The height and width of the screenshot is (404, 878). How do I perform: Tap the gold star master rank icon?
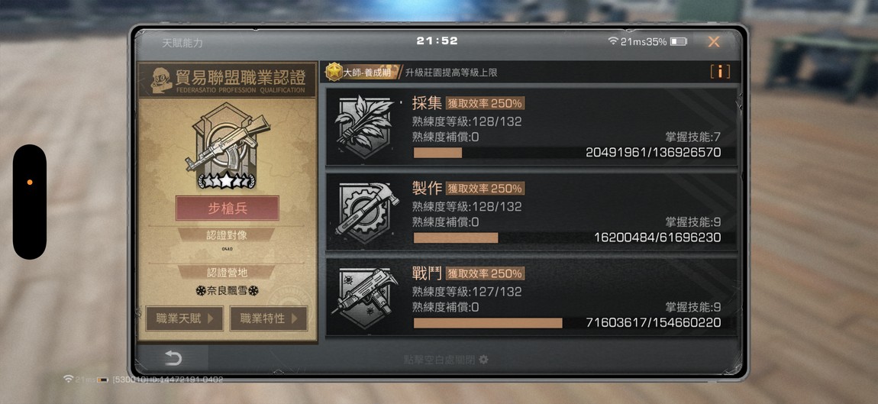[334, 72]
